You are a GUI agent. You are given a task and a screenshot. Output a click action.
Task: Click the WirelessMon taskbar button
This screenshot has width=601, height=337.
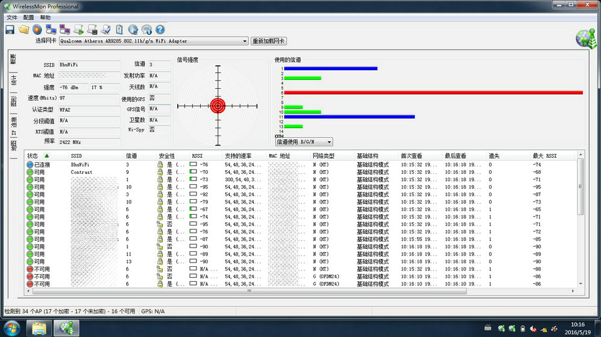pyautogui.click(x=66, y=328)
